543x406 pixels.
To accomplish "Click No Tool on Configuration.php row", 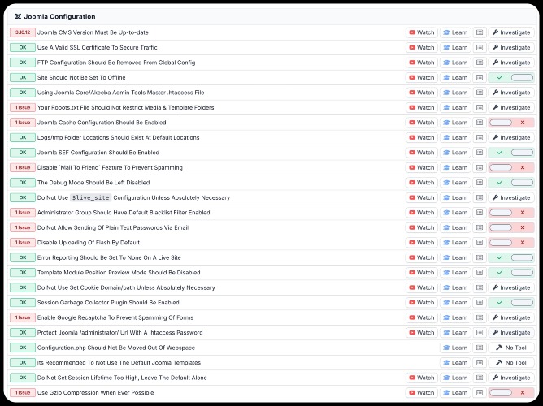I will coord(511,348).
